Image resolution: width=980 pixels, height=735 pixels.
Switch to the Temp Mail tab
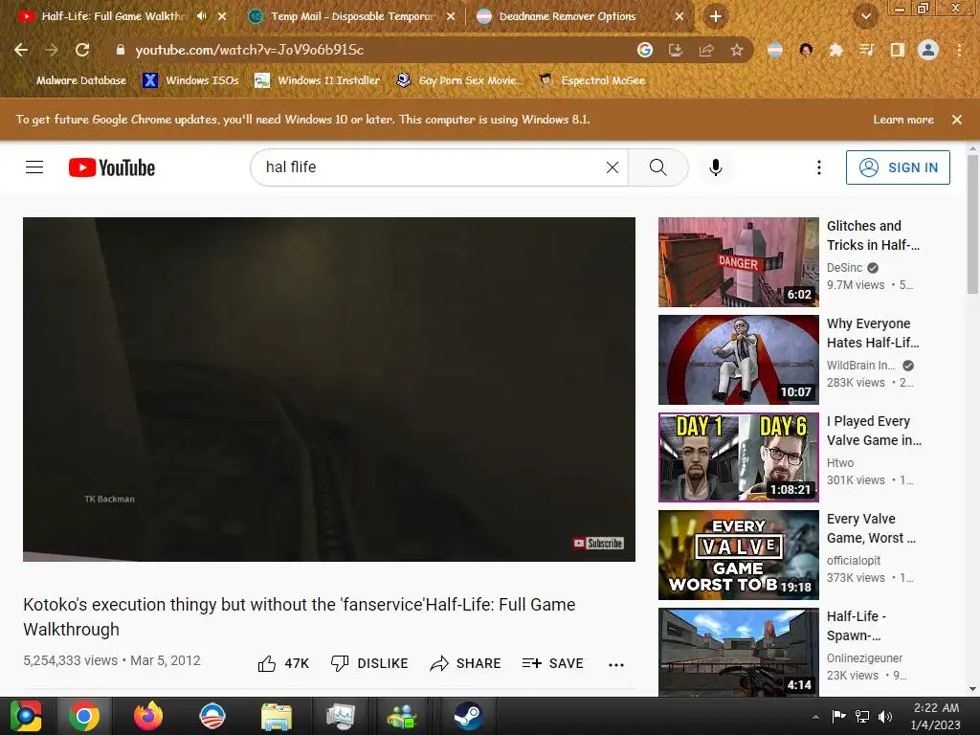pyautogui.click(x=351, y=16)
